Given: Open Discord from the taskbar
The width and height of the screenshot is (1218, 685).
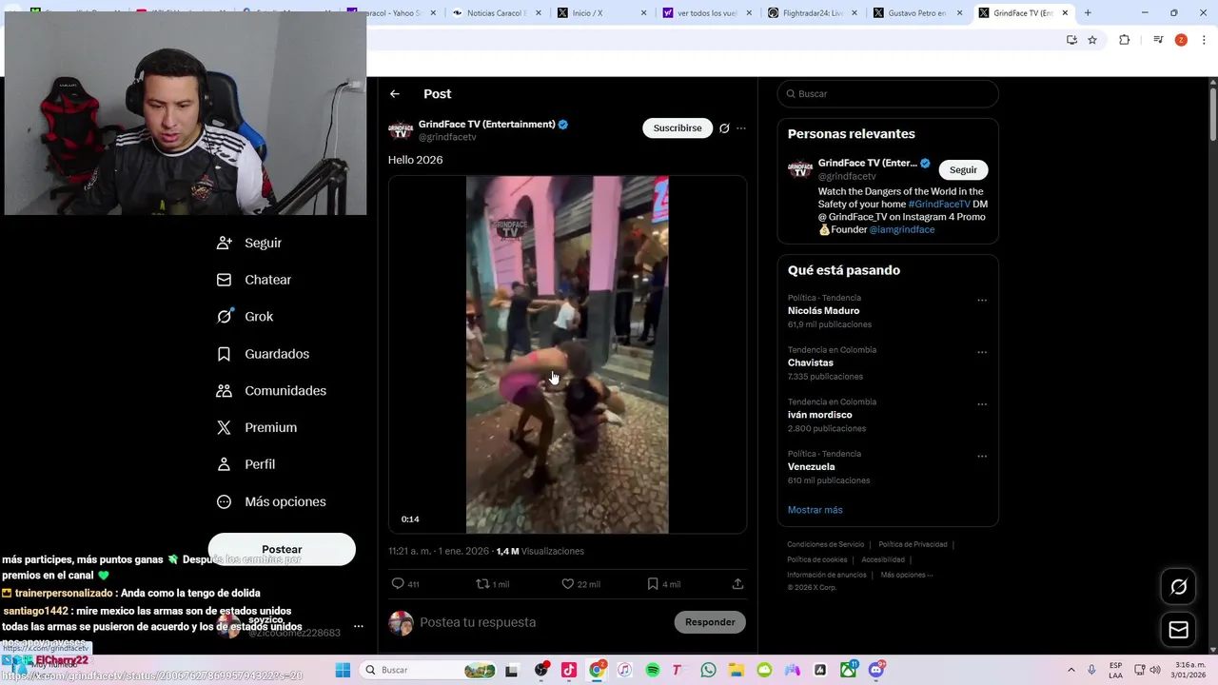Looking at the screenshot, I should coord(876,670).
